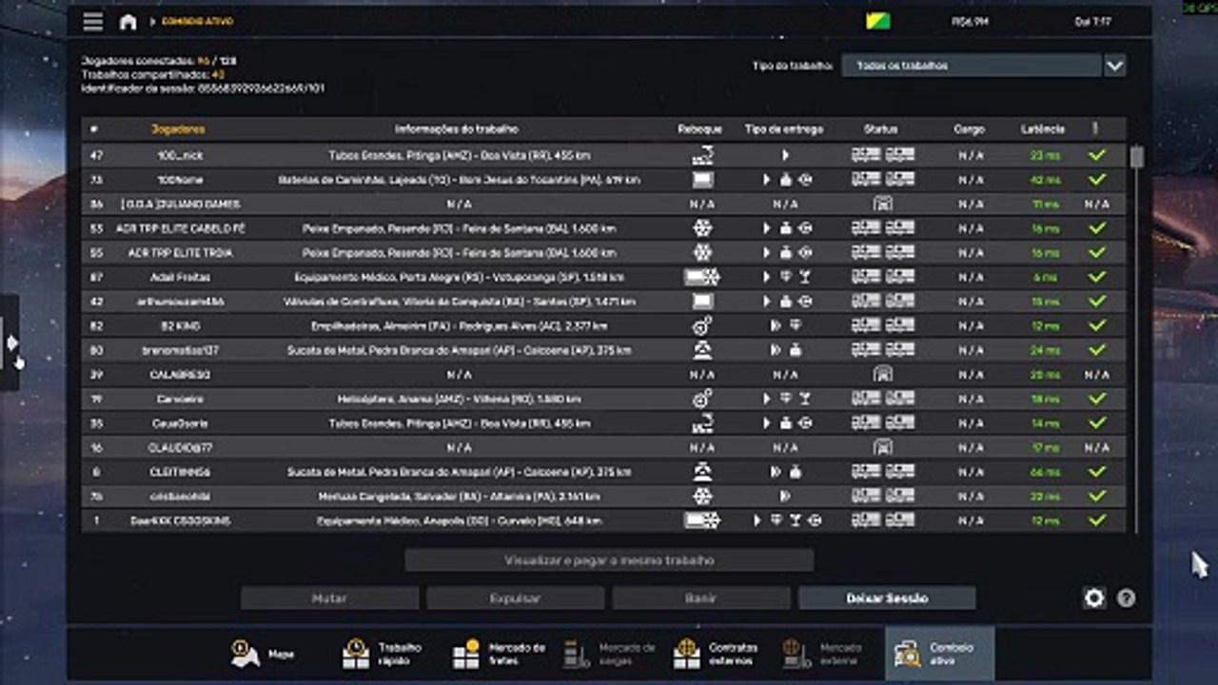Open the hamburger main menu

pos(92,21)
